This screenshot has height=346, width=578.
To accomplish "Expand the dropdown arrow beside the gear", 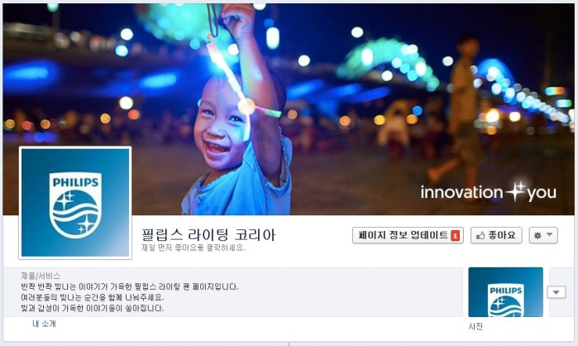I will (x=549, y=234).
